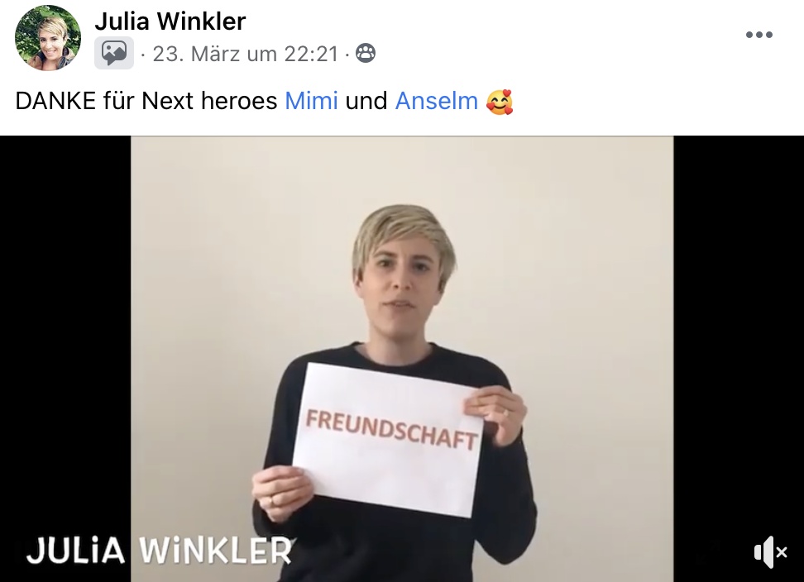
Task: Click the photo post-type icon beside the date
Action: pos(114,53)
